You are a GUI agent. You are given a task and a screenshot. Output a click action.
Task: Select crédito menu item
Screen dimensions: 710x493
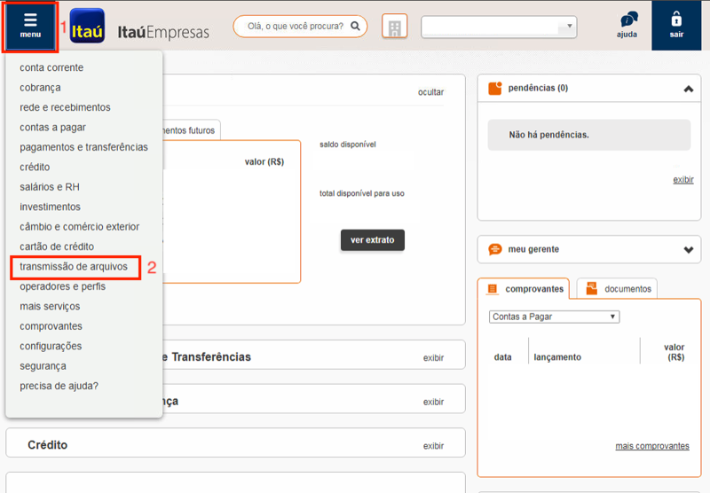pyautogui.click(x=35, y=167)
